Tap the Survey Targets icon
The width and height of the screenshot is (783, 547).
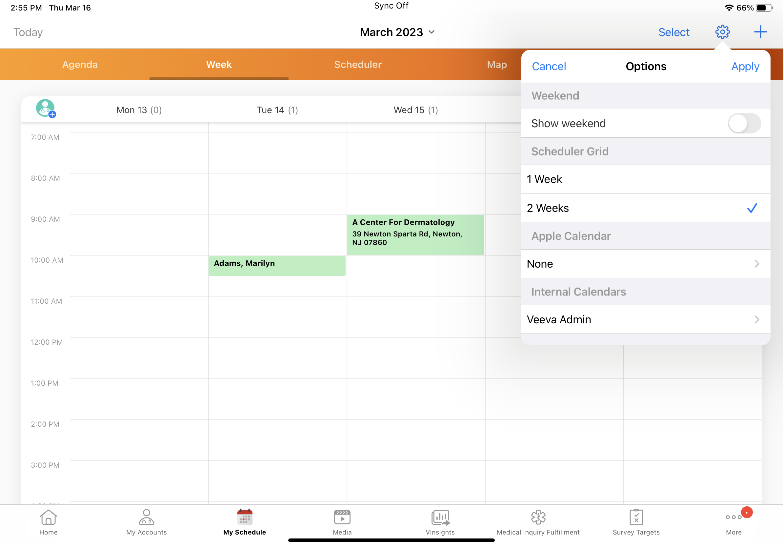[x=636, y=518]
